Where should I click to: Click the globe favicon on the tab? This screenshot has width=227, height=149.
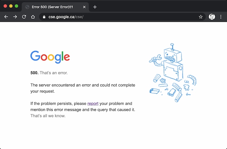point(27,7)
